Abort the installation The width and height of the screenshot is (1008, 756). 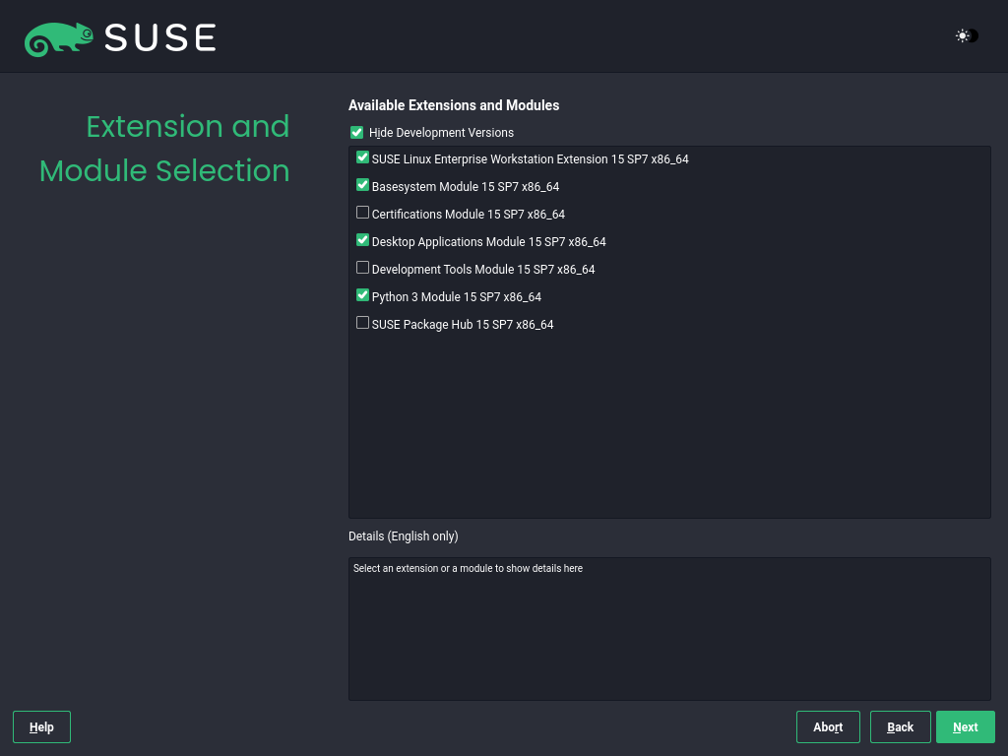[x=828, y=726]
